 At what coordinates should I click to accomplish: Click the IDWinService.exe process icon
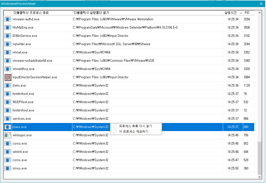8,36
